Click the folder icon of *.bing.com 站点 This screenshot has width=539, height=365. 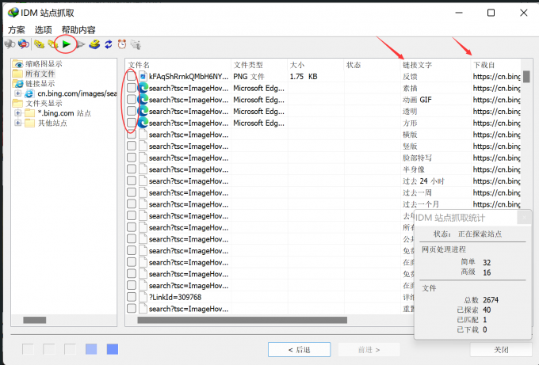click(x=29, y=113)
